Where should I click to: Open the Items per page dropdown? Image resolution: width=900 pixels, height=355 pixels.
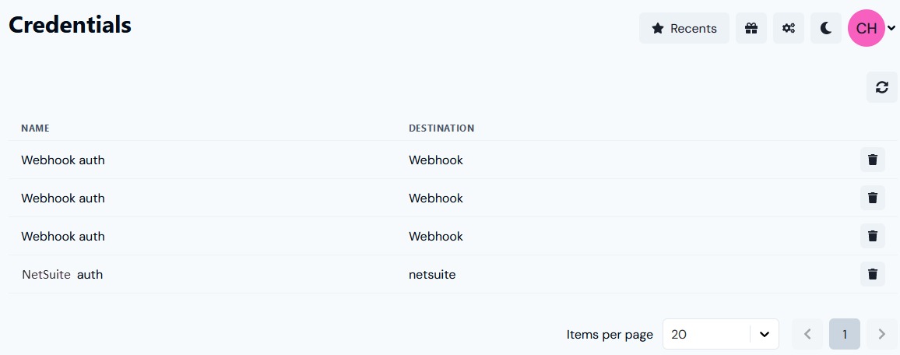720,334
